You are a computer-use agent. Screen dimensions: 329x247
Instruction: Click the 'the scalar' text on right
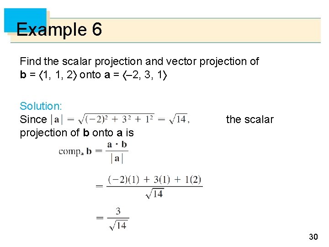coord(249,120)
